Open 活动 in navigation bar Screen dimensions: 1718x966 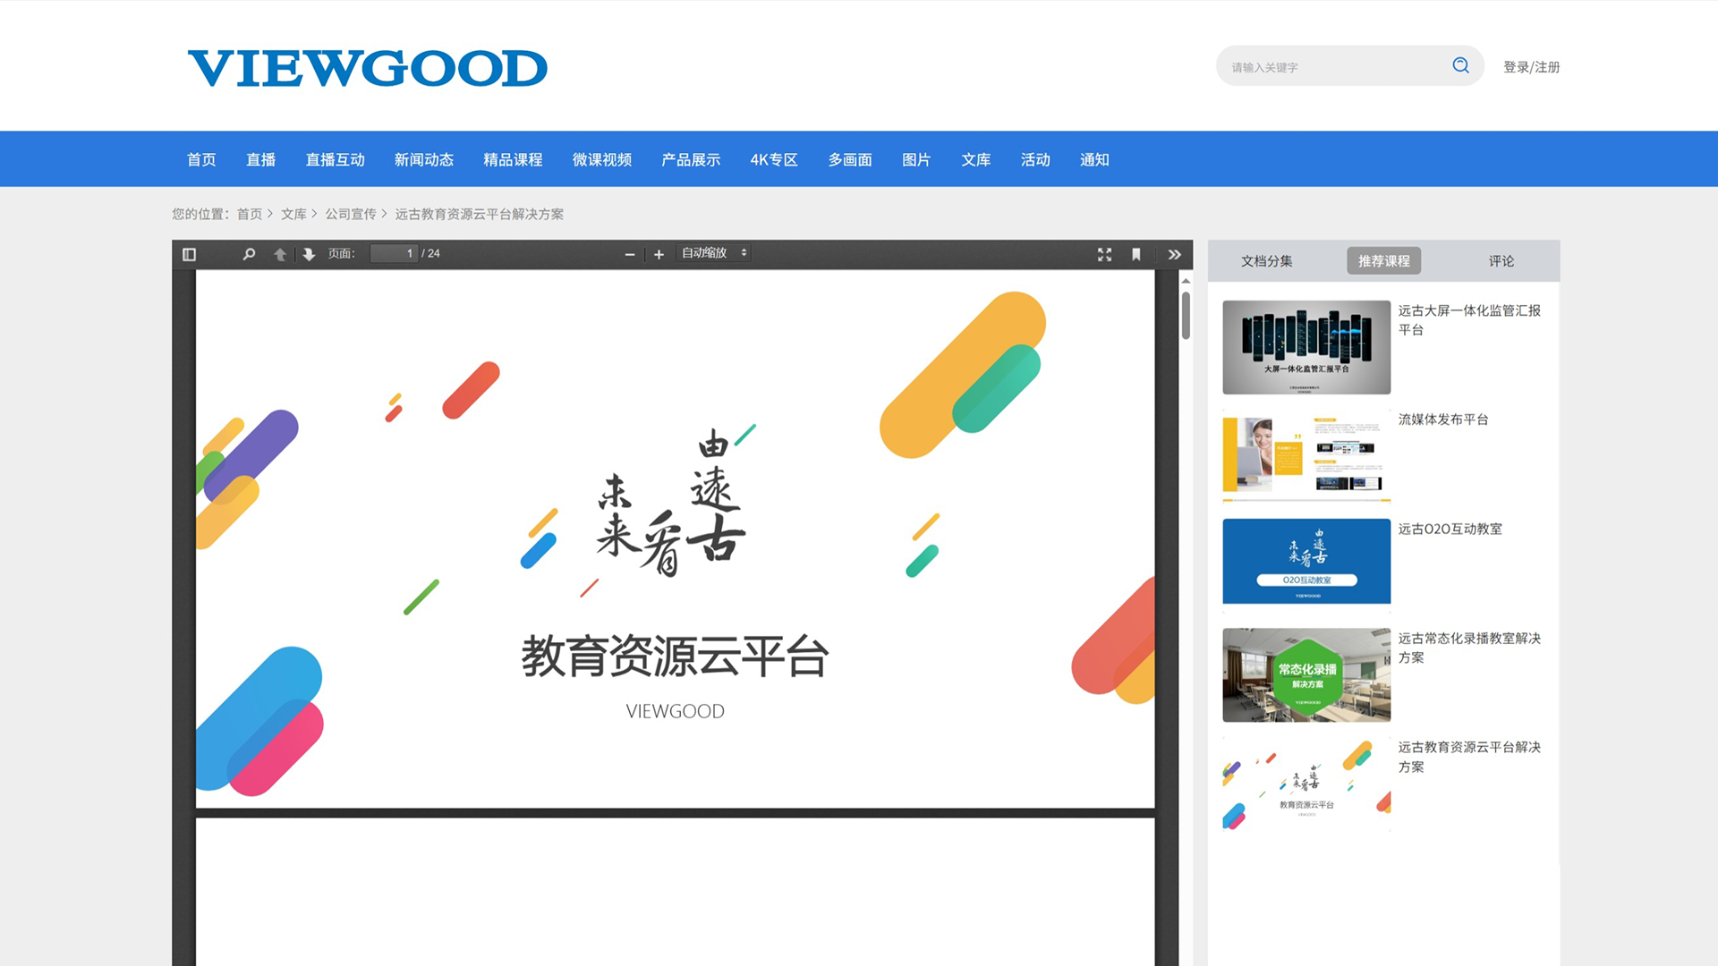pyautogui.click(x=1035, y=159)
